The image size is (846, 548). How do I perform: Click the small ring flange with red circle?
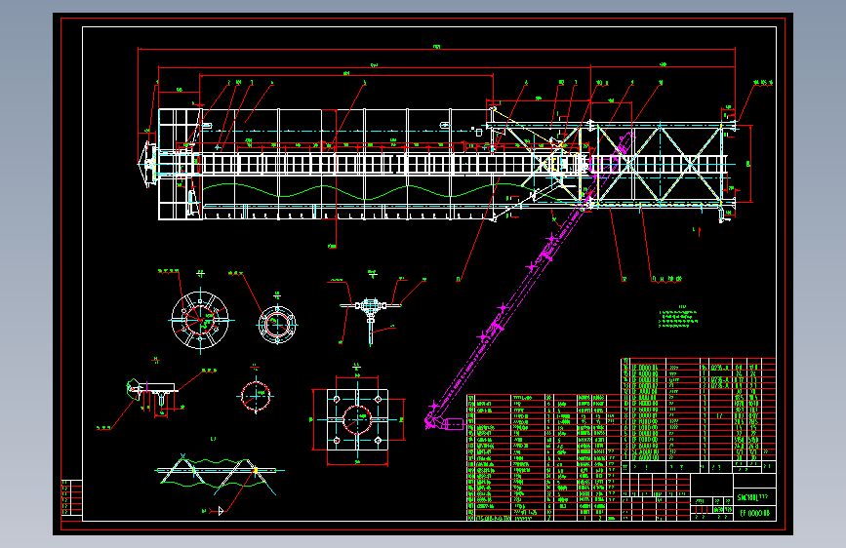point(277,324)
